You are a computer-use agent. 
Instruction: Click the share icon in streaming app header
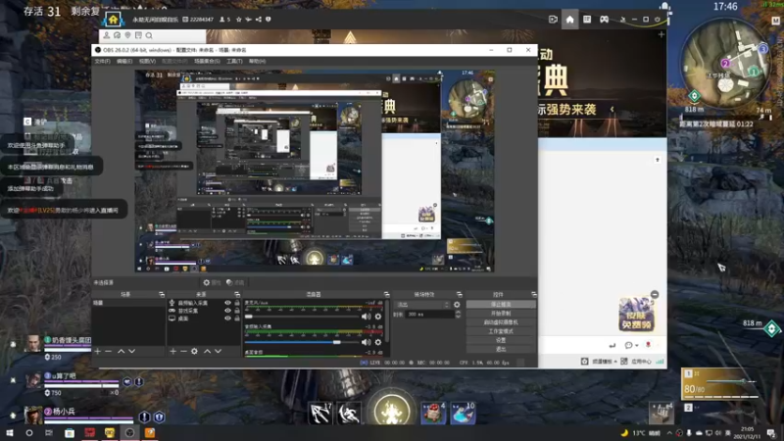tap(258, 20)
